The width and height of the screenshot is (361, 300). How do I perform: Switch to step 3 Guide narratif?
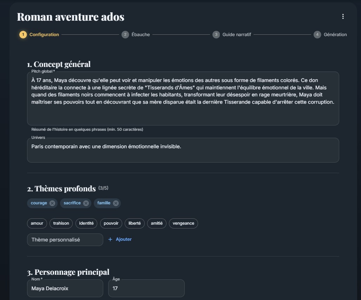(232, 35)
